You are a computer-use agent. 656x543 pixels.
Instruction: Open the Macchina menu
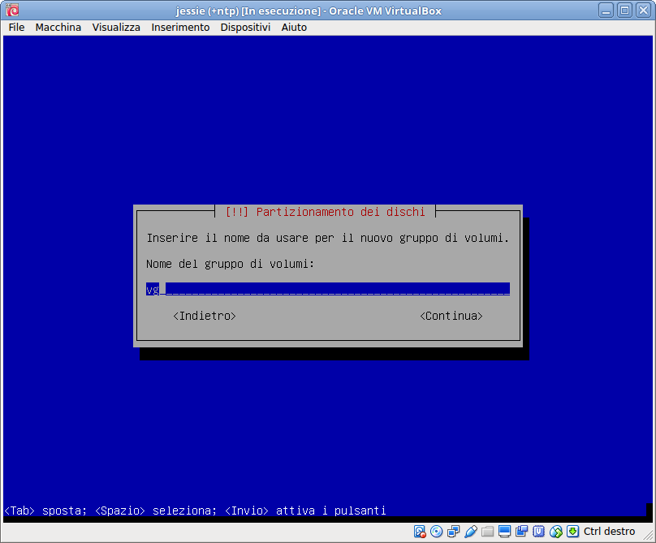[x=58, y=28]
